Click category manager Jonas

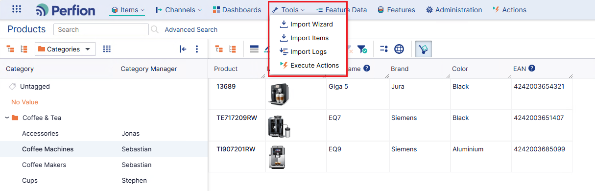[x=131, y=134]
